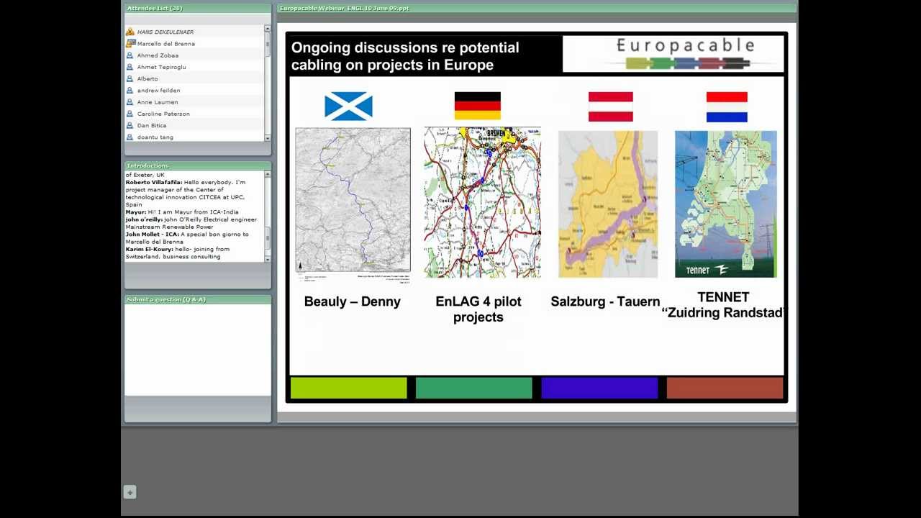
Task: Click the TENNET Zuidring Randstad caption
Action: tap(723, 305)
